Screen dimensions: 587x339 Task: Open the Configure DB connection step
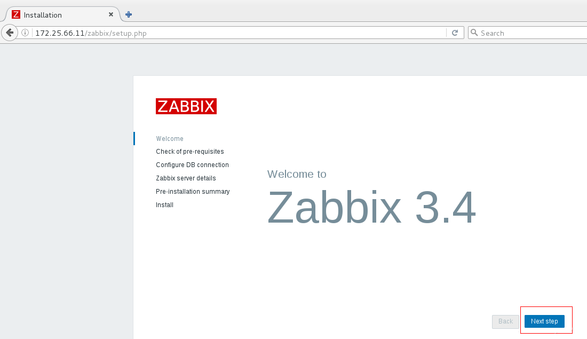[192, 165]
